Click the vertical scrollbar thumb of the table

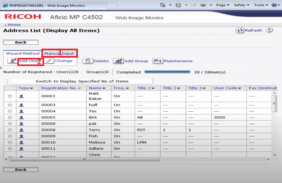click(274, 104)
